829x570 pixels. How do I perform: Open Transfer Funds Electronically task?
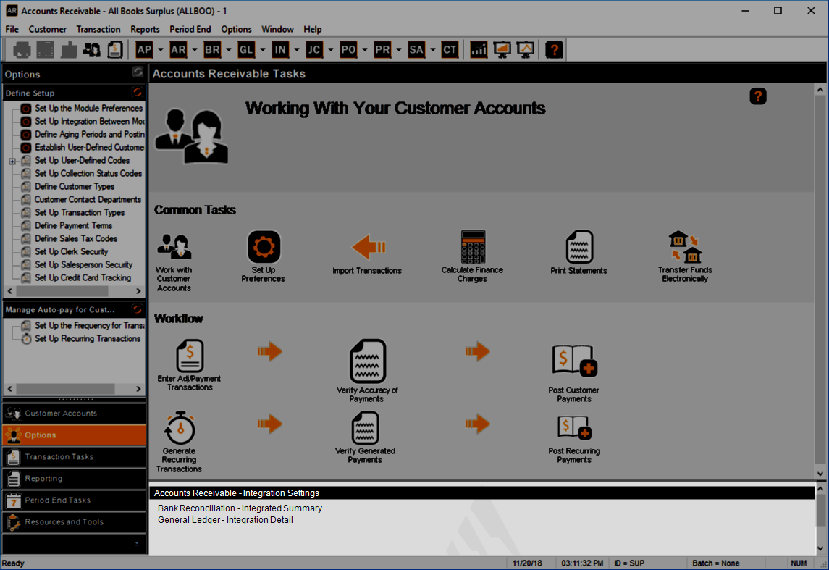[685, 247]
